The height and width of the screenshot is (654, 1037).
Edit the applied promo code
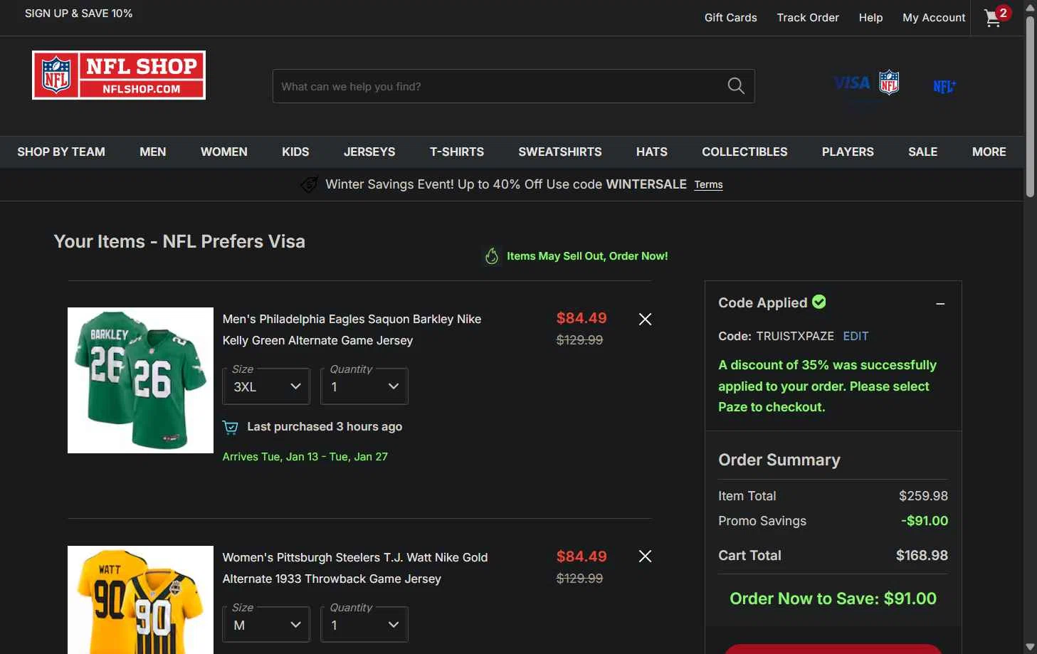856,337
